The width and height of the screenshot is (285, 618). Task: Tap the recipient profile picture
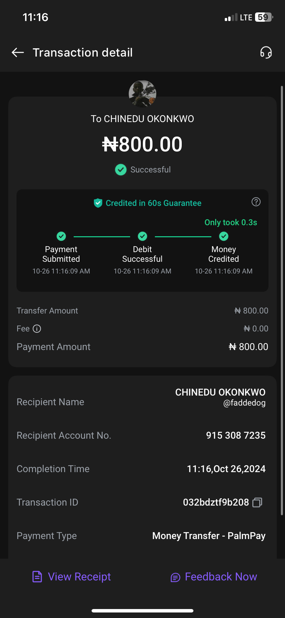142,94
